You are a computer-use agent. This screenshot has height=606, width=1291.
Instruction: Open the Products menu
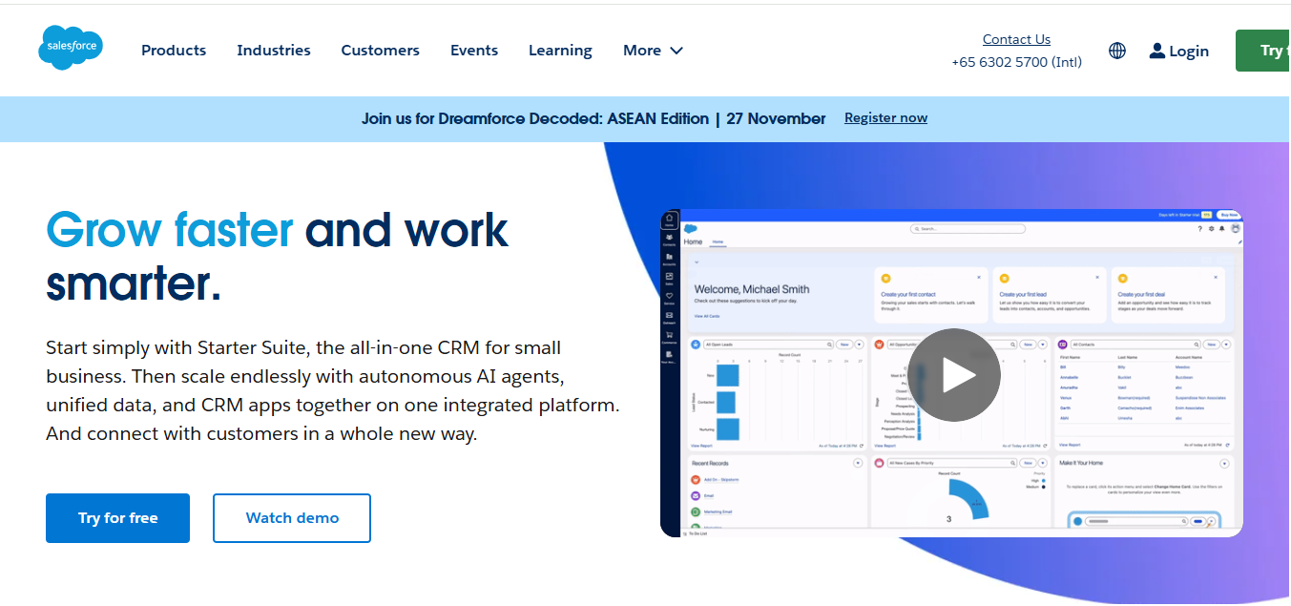173,50
